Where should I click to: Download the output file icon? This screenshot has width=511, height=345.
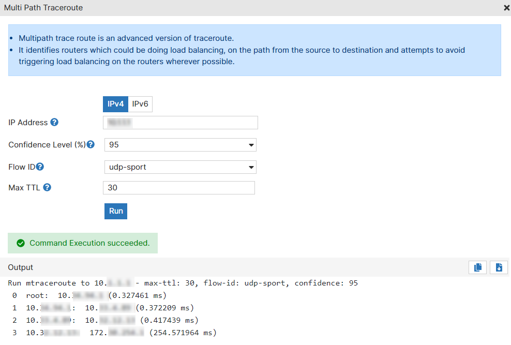(x=499, y=267)
